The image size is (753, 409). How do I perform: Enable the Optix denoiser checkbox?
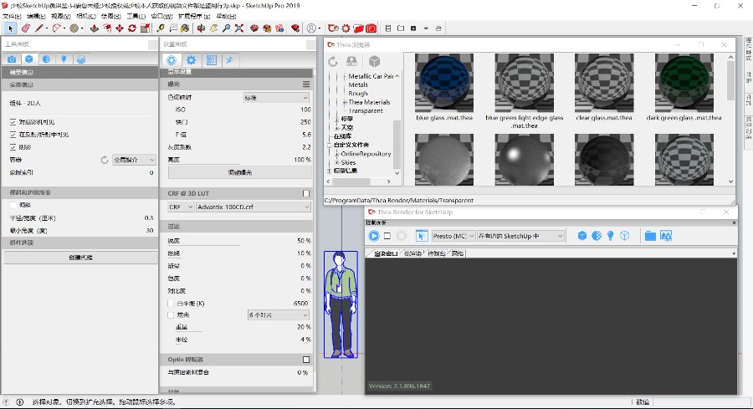tap(306, 359)
